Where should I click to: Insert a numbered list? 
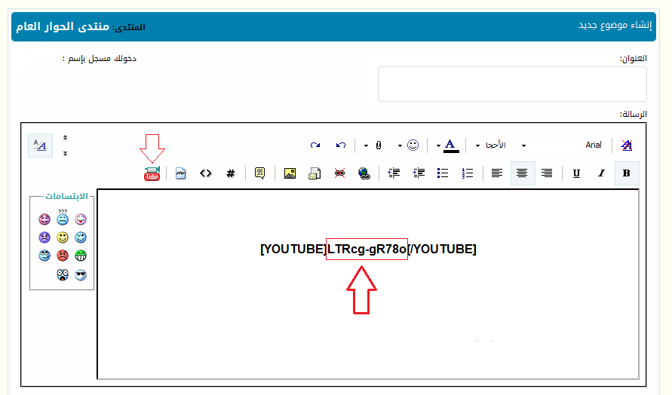coord(468,173)
